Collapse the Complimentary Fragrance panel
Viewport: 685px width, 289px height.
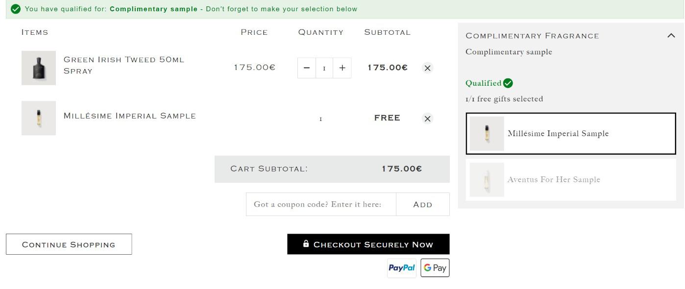pos(671,35)
